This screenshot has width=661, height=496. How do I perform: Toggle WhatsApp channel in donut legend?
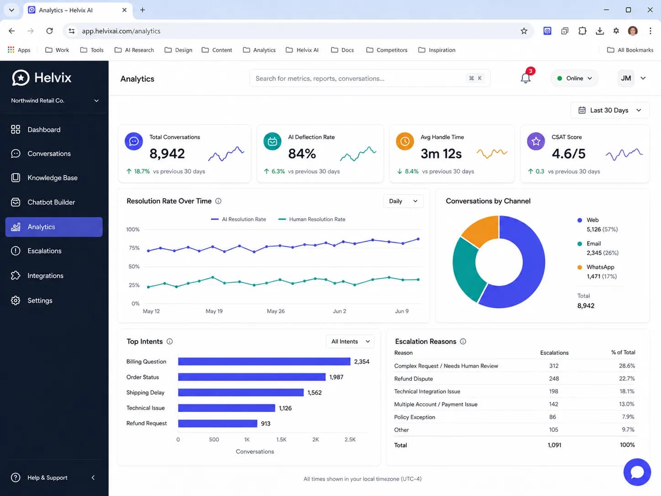pyautogui.click(x=597, y=272)
